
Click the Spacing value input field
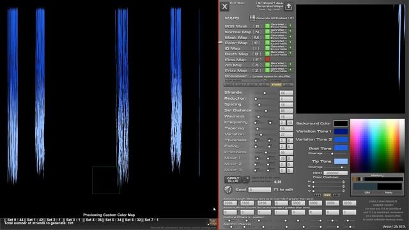(x=286, y=105)
